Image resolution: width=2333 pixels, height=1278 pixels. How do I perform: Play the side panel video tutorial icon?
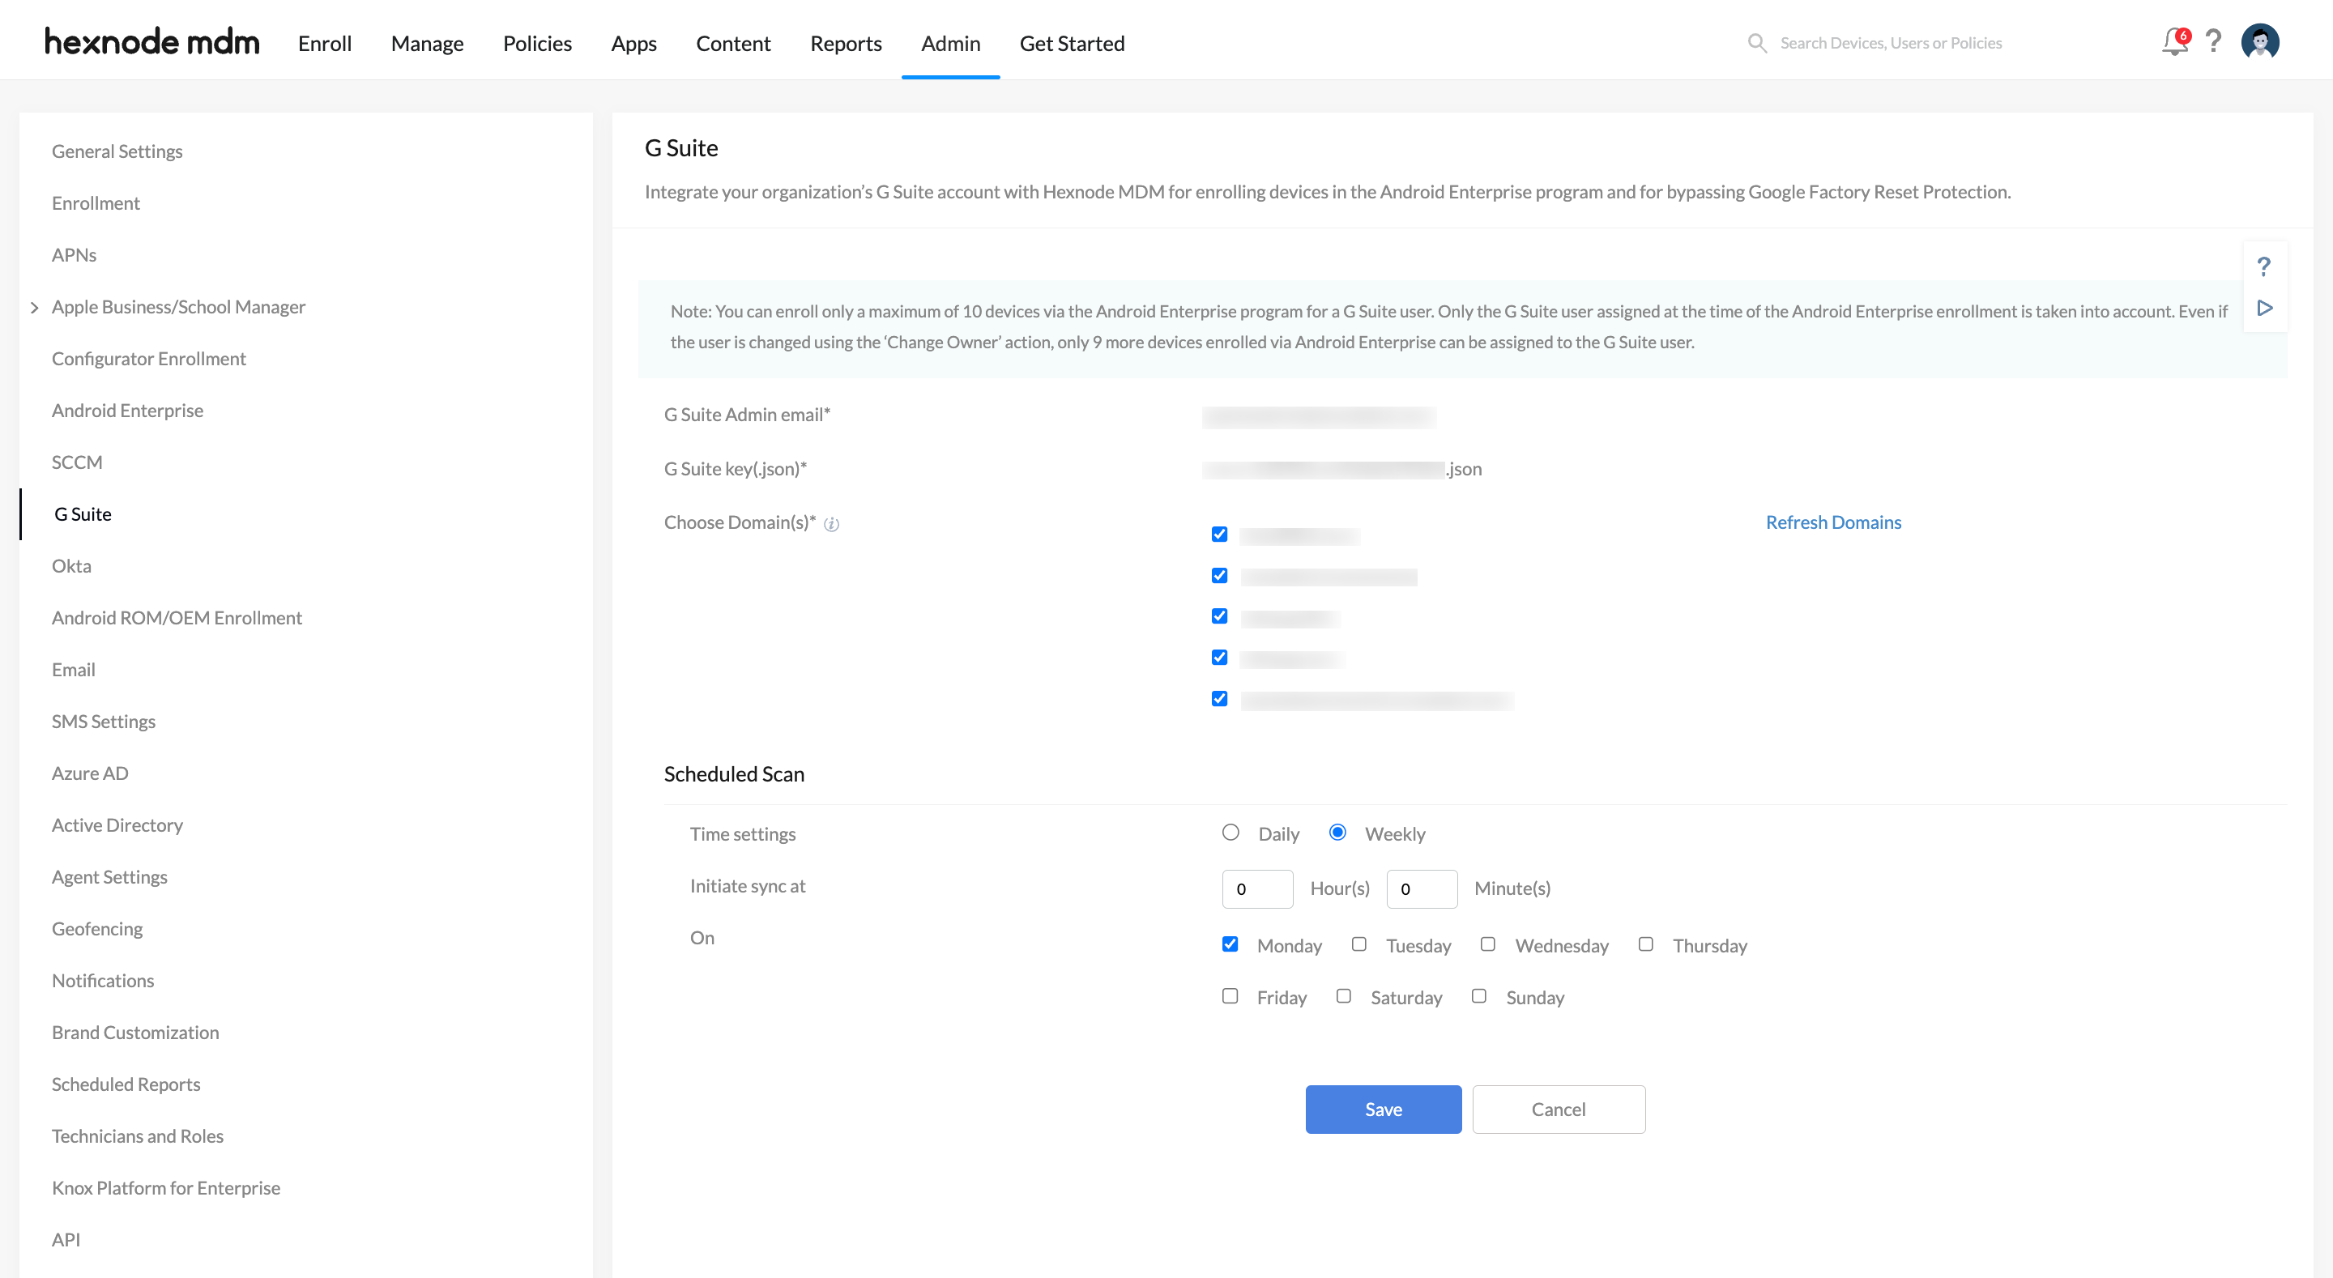[x=2264, y=308]
